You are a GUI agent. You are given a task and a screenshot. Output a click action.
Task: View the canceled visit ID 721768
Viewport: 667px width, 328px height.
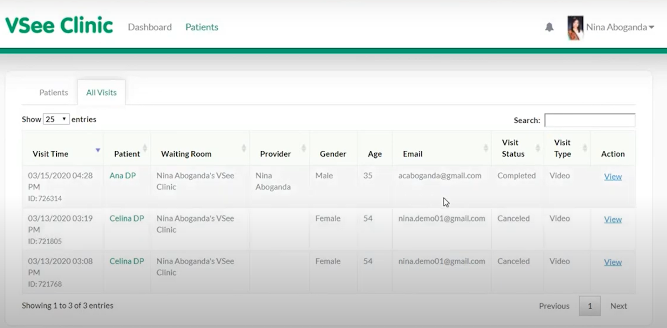tap(613, 262)
